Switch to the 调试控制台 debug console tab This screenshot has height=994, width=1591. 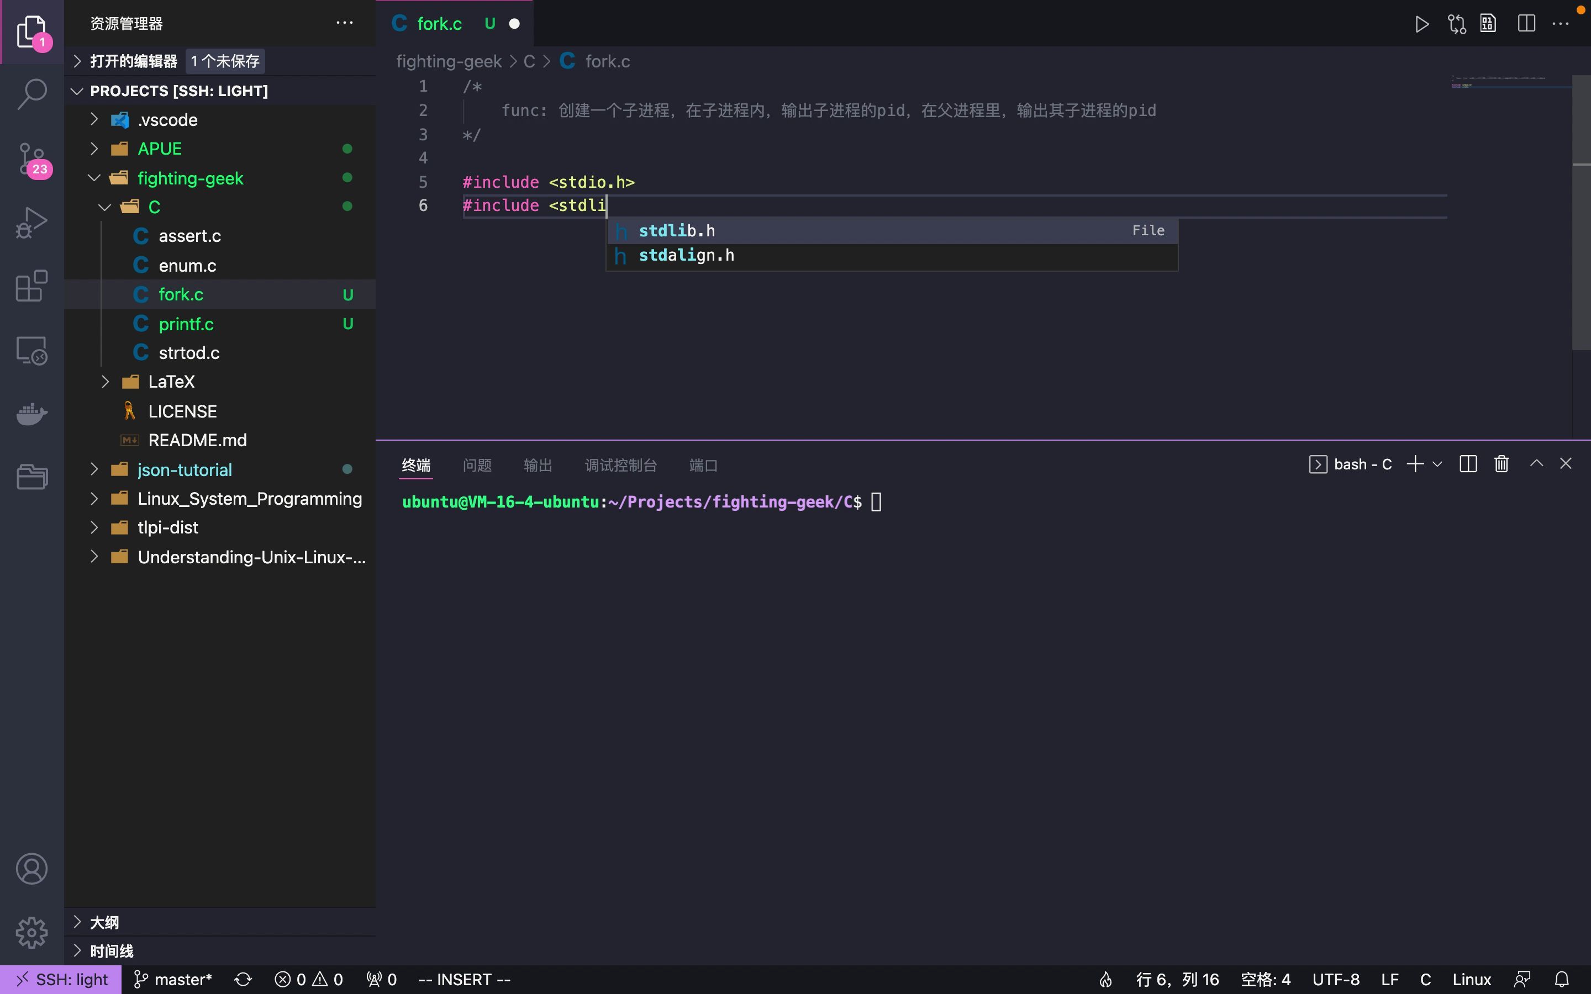click(620, 466)
